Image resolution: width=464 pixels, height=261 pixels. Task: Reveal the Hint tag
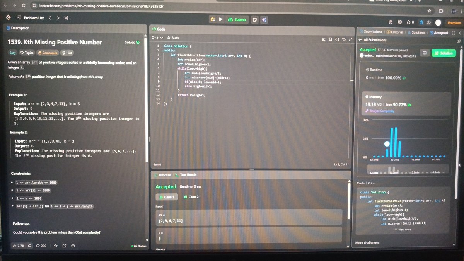point(67,53)
